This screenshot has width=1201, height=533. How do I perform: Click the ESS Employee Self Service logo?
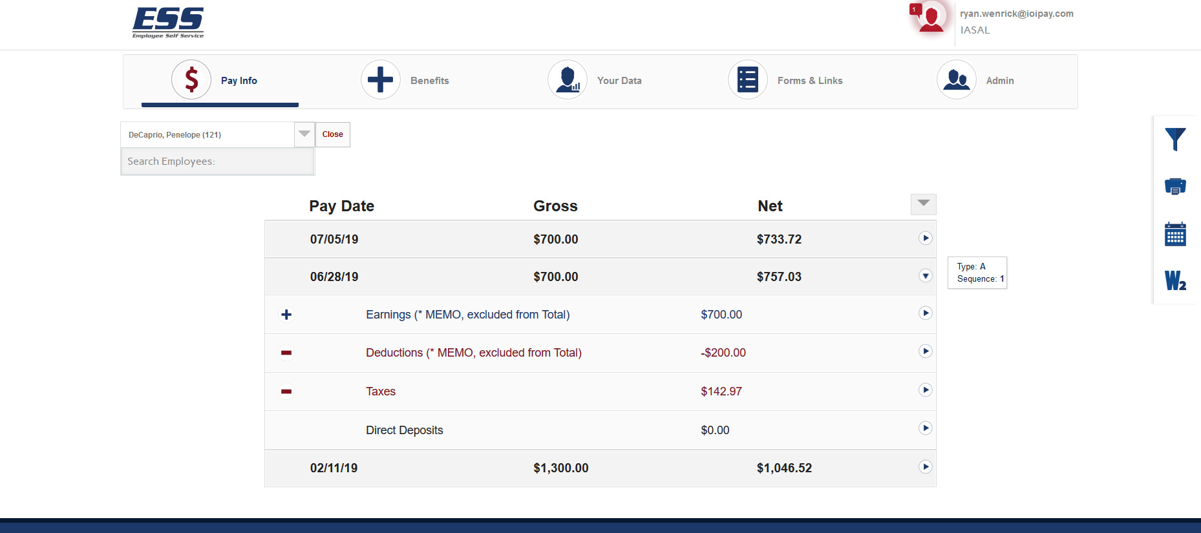168,23
